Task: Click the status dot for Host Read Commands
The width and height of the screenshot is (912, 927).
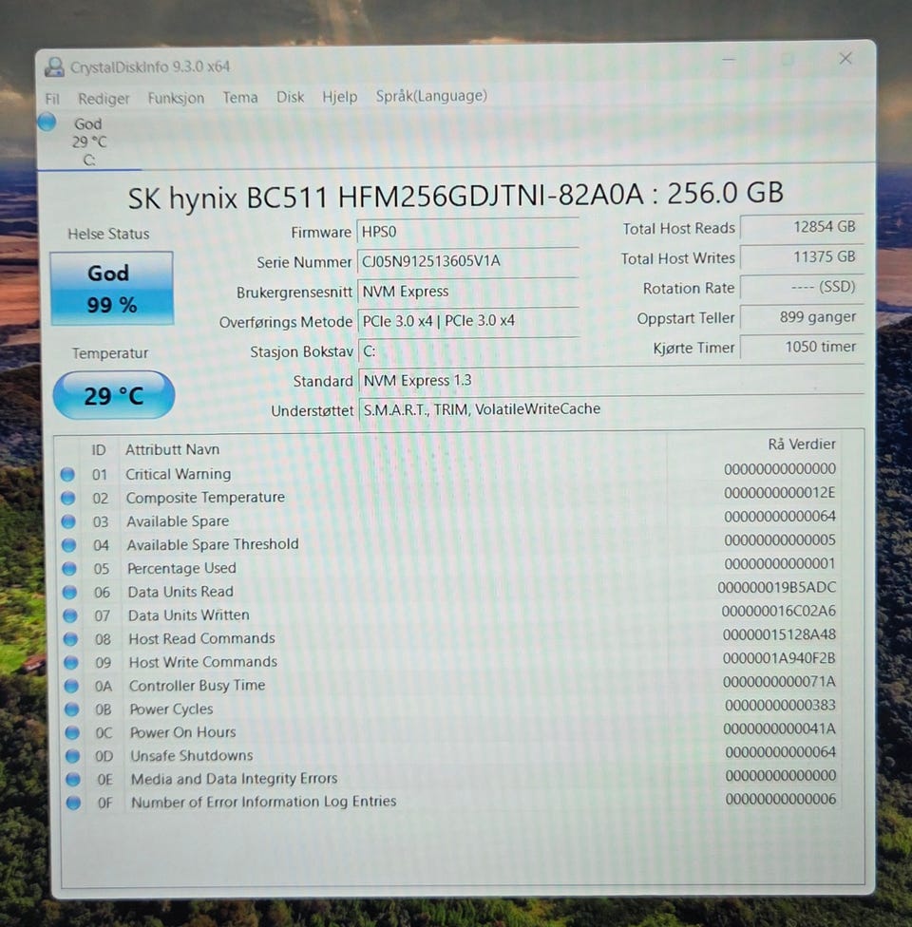Action: 70,638
